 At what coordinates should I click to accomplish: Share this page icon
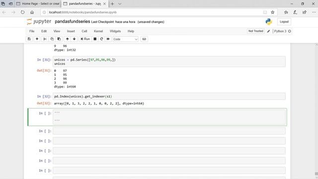pos(305,12)
